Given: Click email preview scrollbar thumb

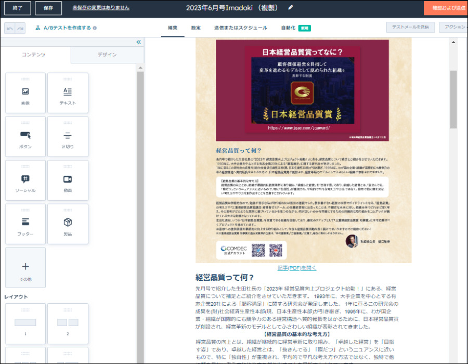Looking at the screenshot, I should [x=453, y=99].
